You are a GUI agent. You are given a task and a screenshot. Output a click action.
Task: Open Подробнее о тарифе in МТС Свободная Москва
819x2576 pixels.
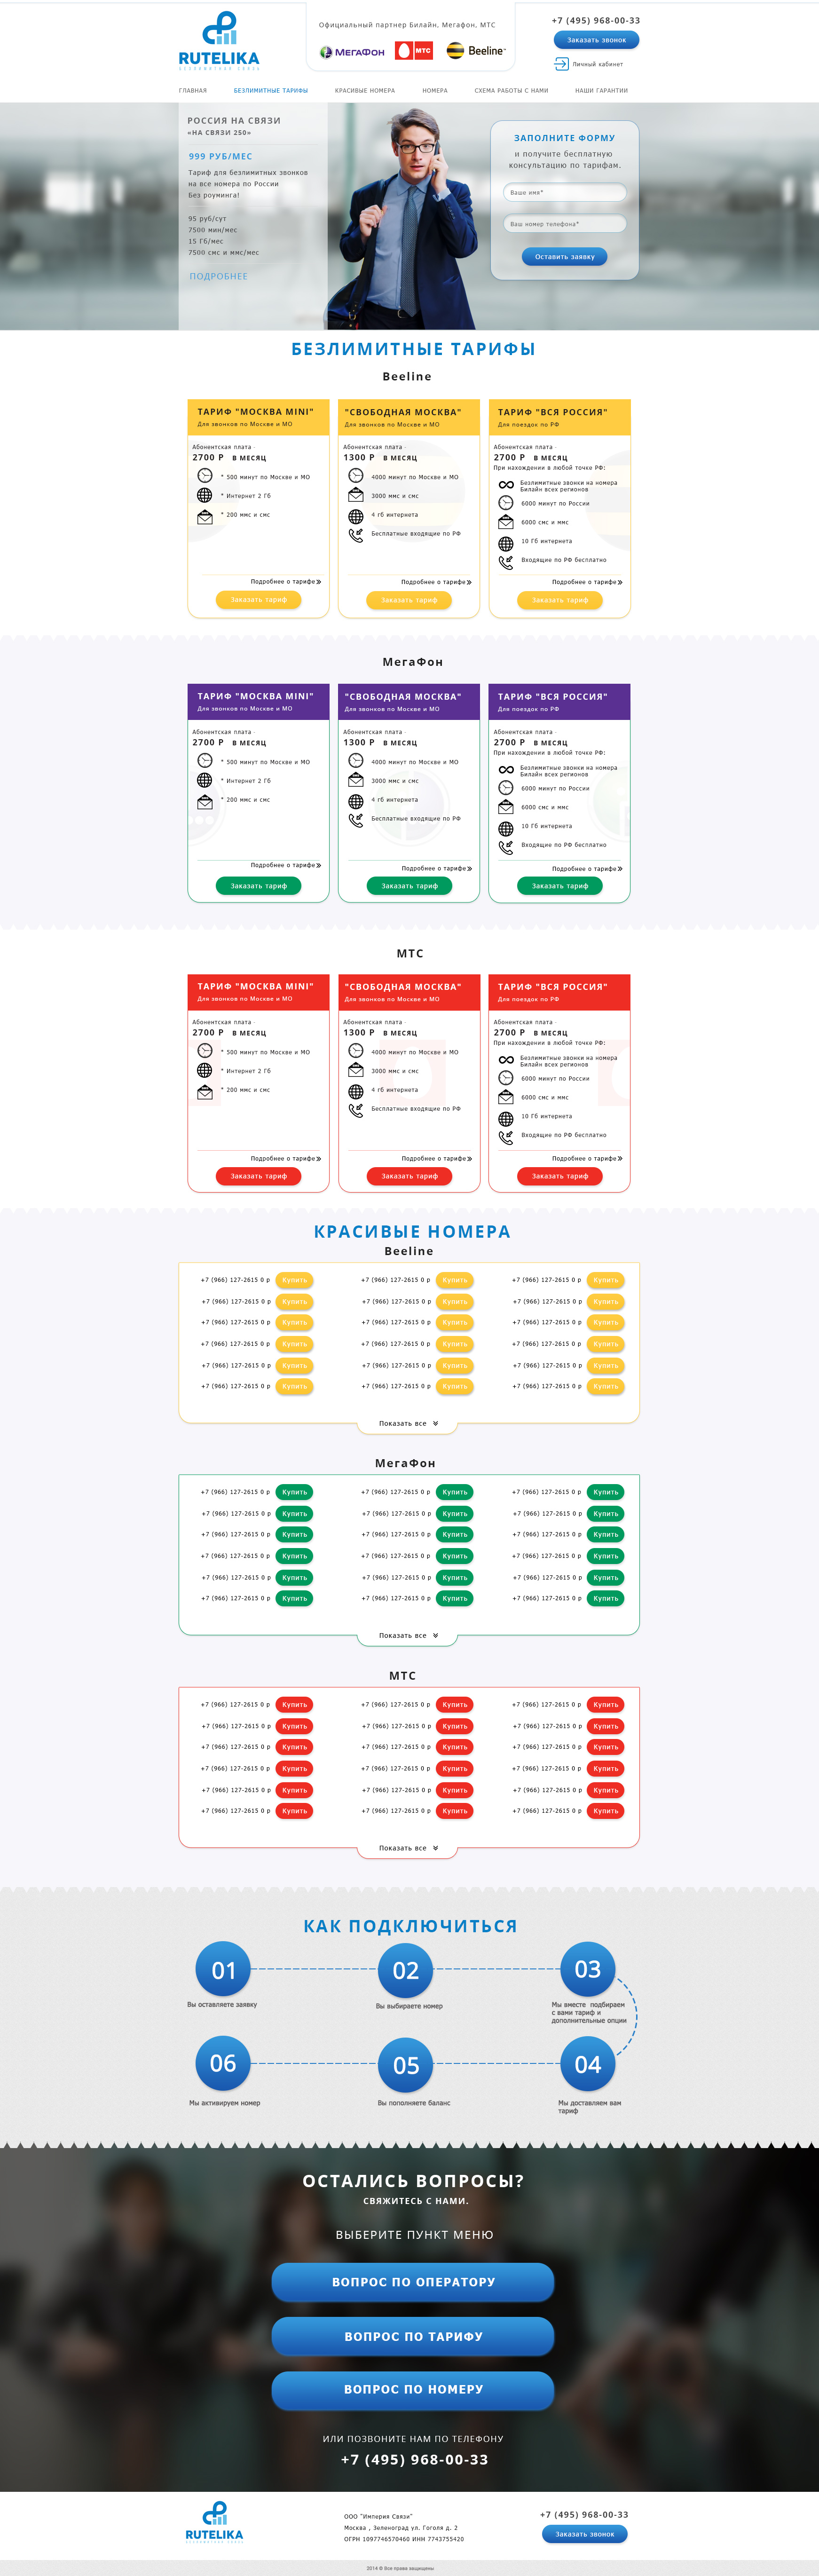436,1158
